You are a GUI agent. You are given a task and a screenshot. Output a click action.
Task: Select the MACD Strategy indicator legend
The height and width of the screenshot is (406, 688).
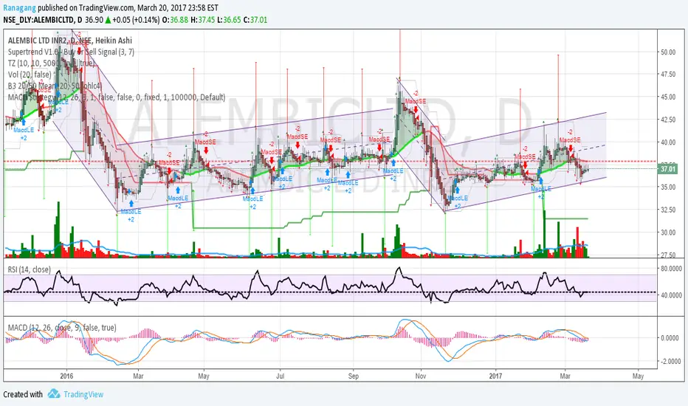pyautogui.click(x=117, y=97)
